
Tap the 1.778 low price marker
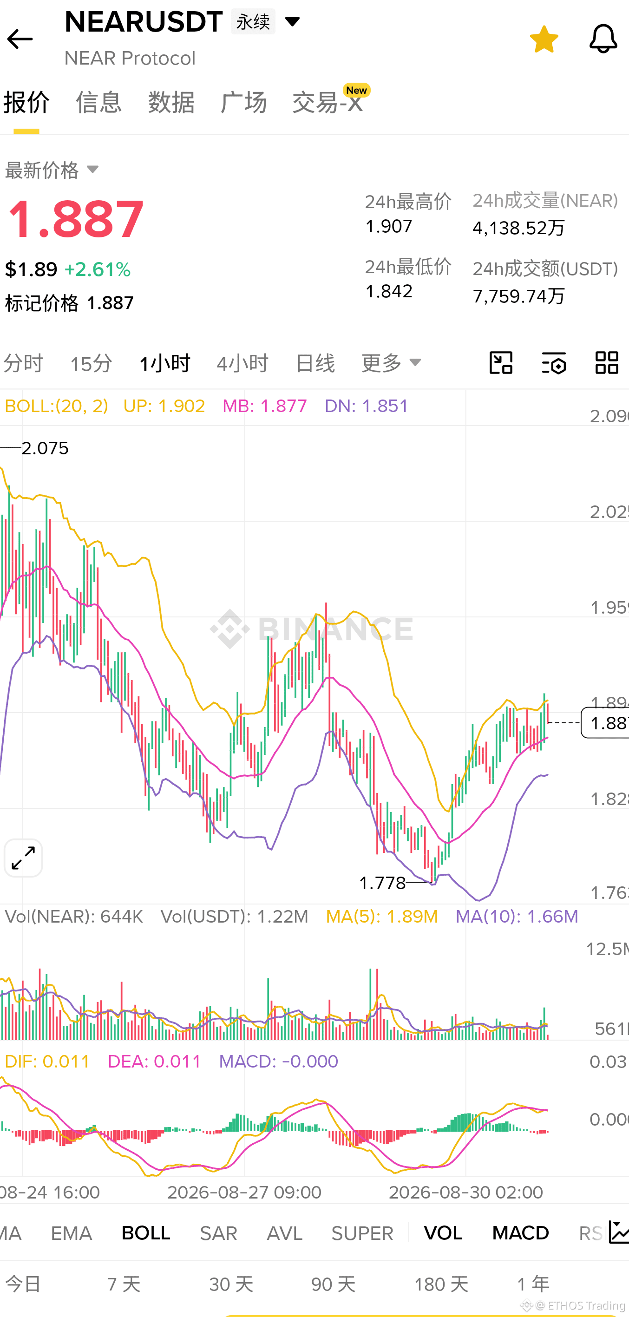tap(382, 883)
